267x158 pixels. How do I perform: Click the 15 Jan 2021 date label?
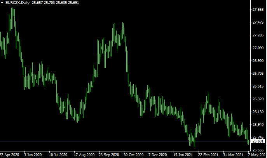pos(183,155)
